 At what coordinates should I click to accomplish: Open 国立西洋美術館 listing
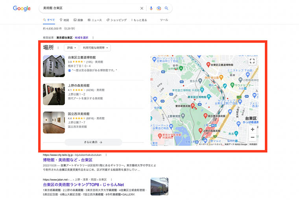click(x=79, y=114)
